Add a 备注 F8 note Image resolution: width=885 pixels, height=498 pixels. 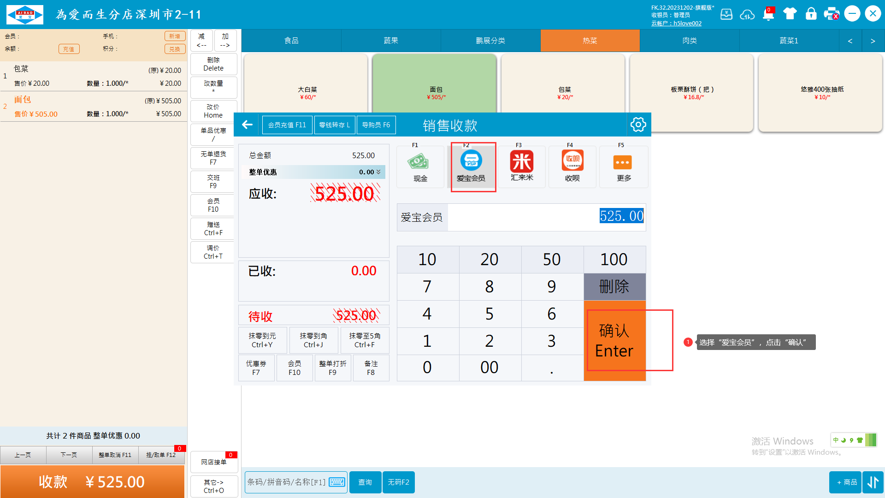[371, 368]
